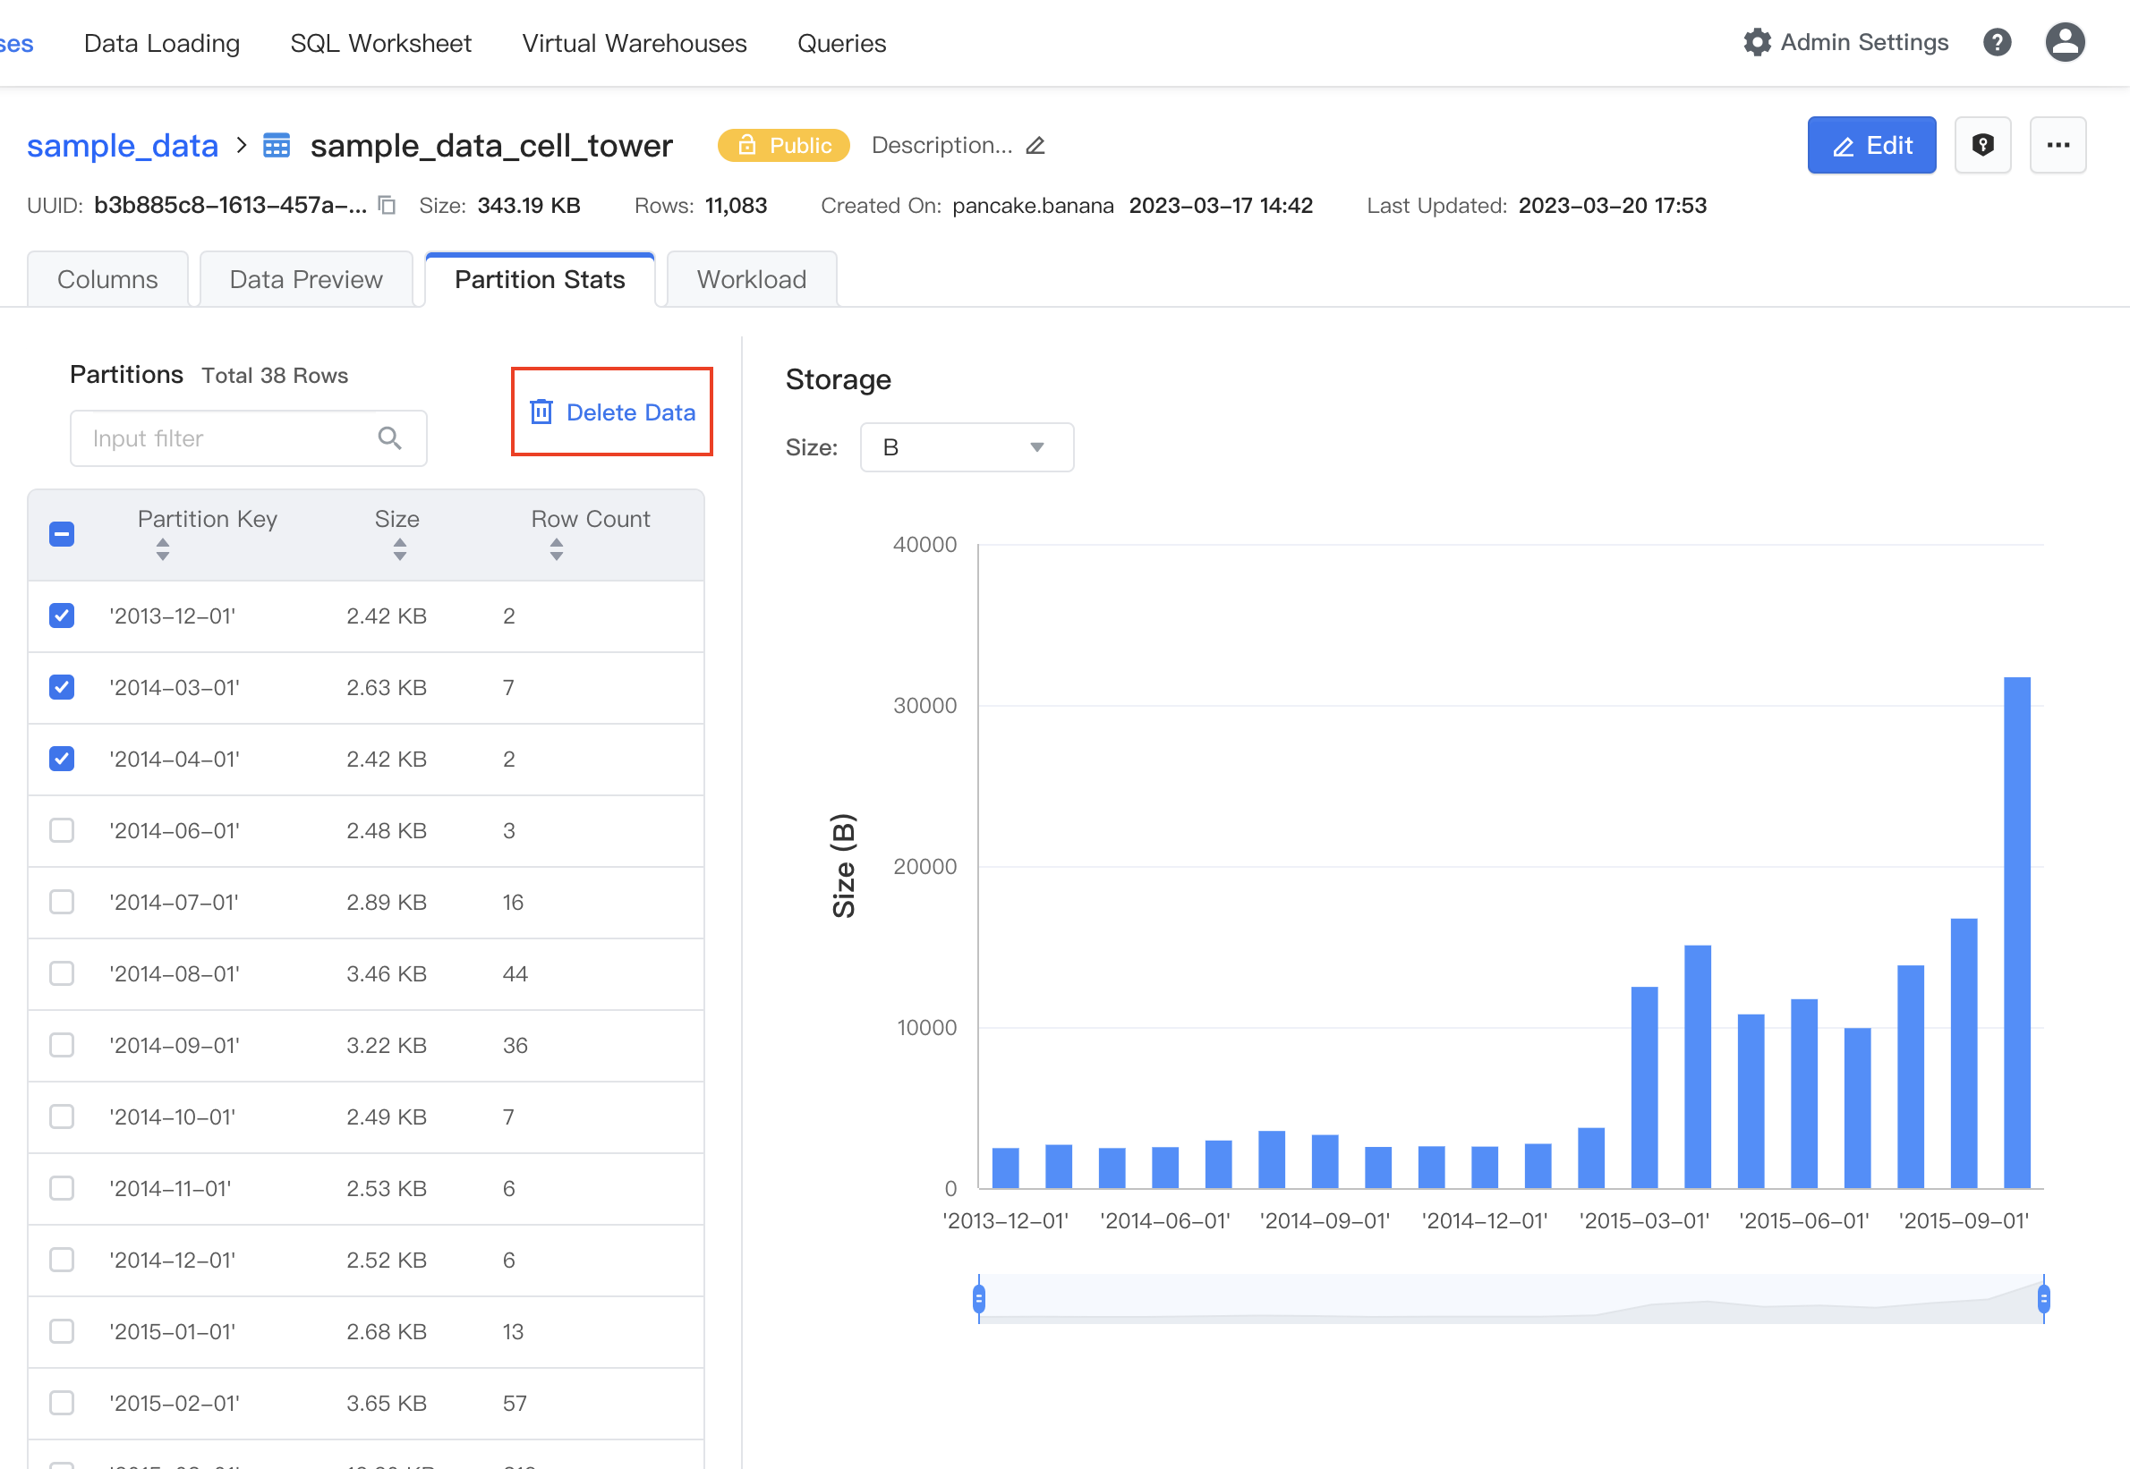Select the '2014-06-01' partition checkbox
The width and height of the screenshot is (2130, 1469).
pyautogui.click(x=62, y=830)
